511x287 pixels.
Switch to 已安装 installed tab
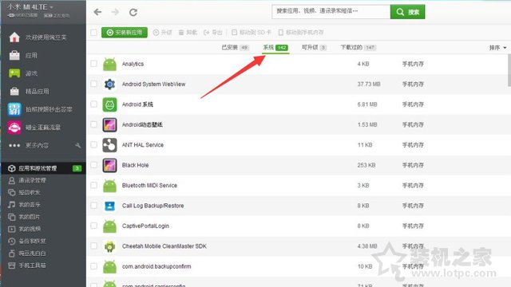pos(235,48)
